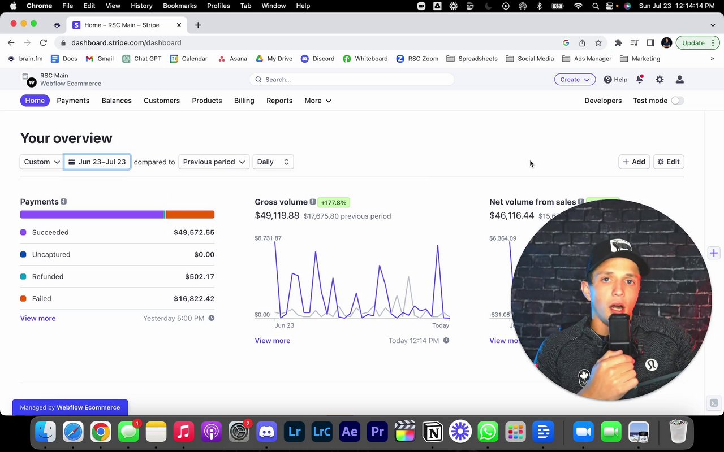The image size is (724, 452).
Task: Open Lightroom Classic from the Dock
Action: point(322,432)
